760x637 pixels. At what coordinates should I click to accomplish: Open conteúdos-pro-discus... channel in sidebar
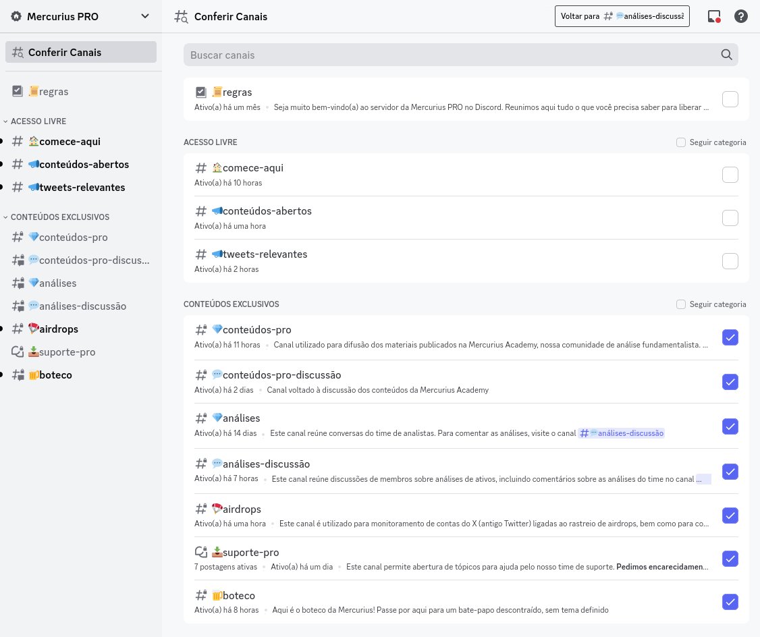tap(81, 260)
